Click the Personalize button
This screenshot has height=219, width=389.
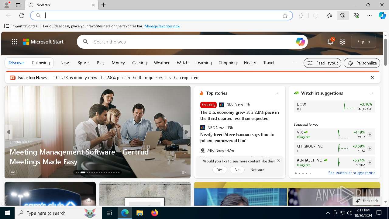(362, 63)
